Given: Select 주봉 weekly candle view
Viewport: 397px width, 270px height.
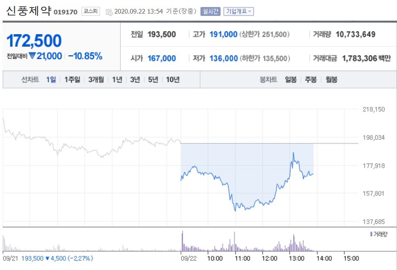Looking at the screenshot, I should click(310, 79).
